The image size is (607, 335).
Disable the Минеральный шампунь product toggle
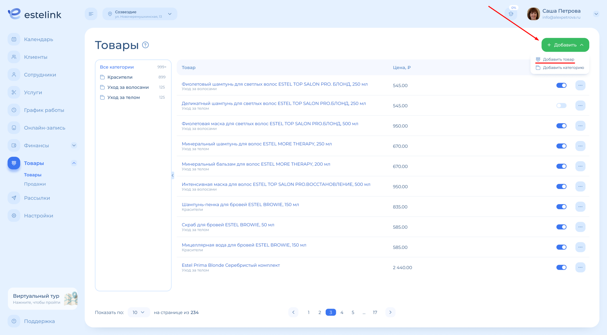pos(561,146)
